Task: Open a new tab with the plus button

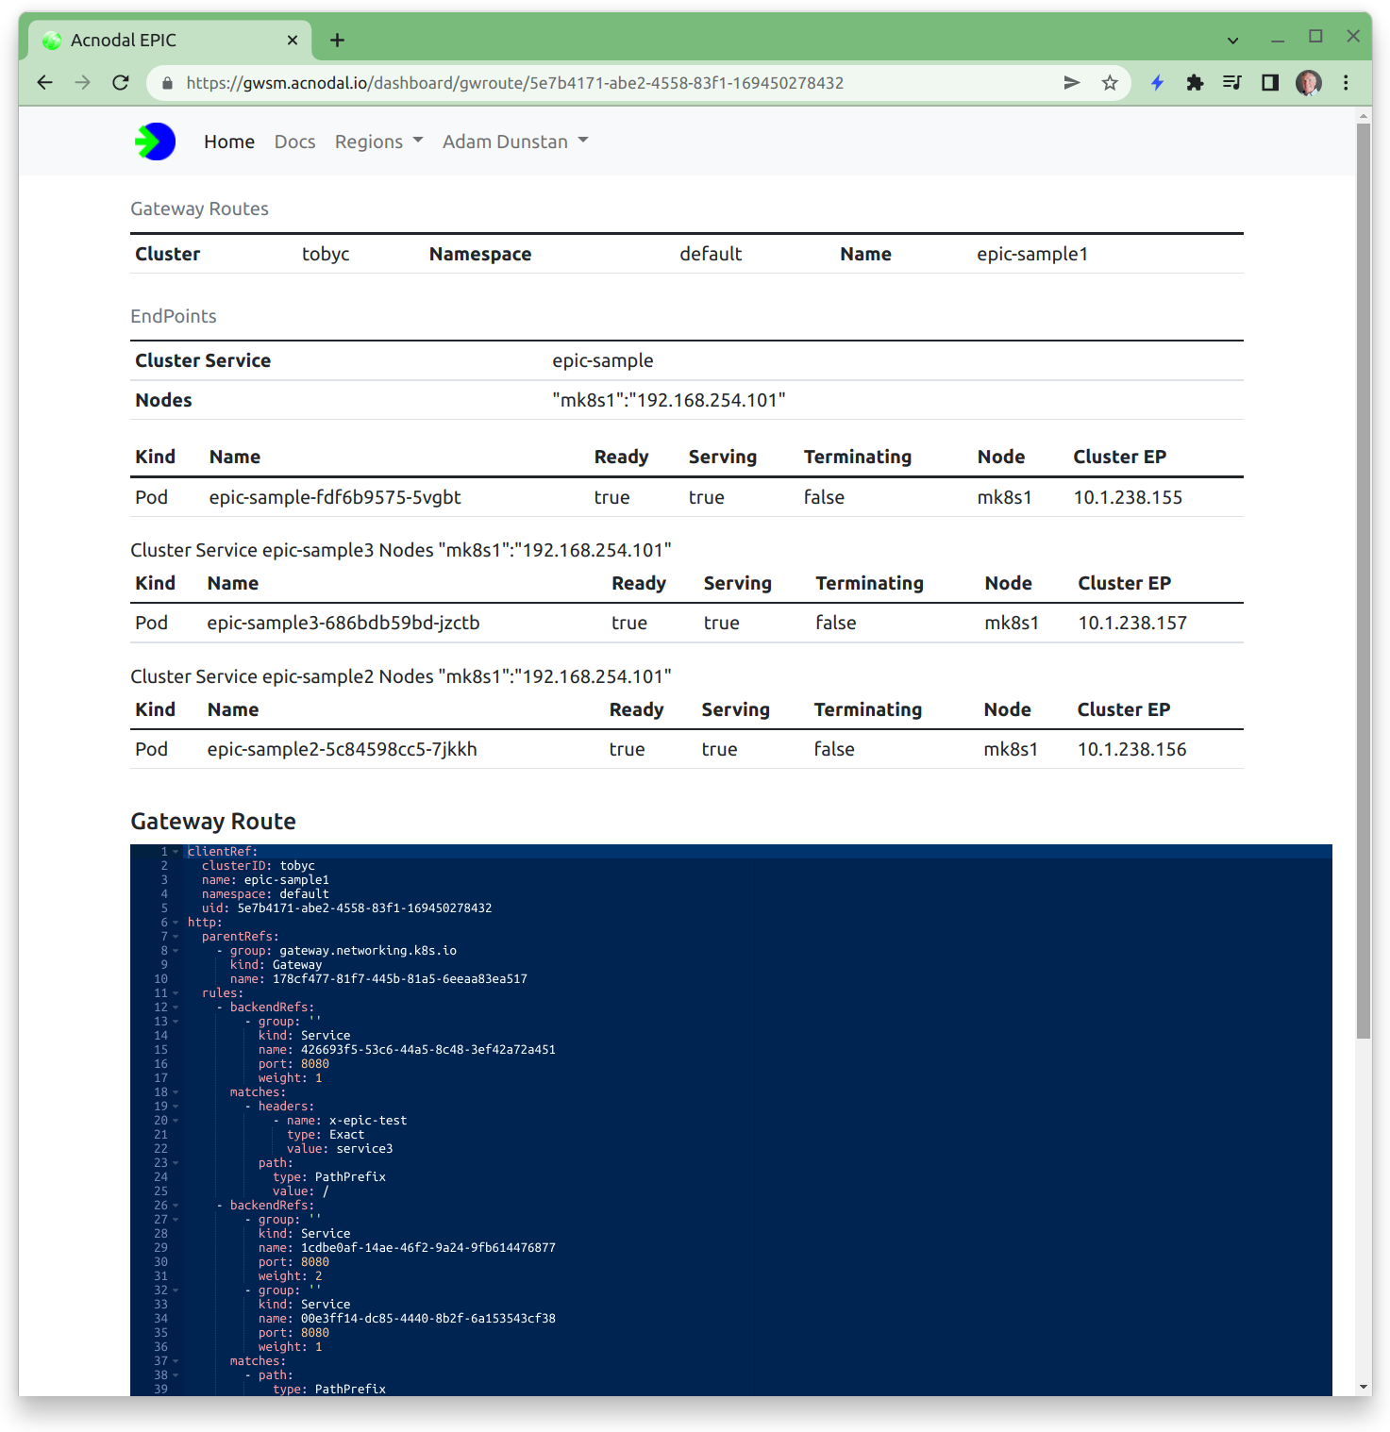Action: click(x=337, y=40)
